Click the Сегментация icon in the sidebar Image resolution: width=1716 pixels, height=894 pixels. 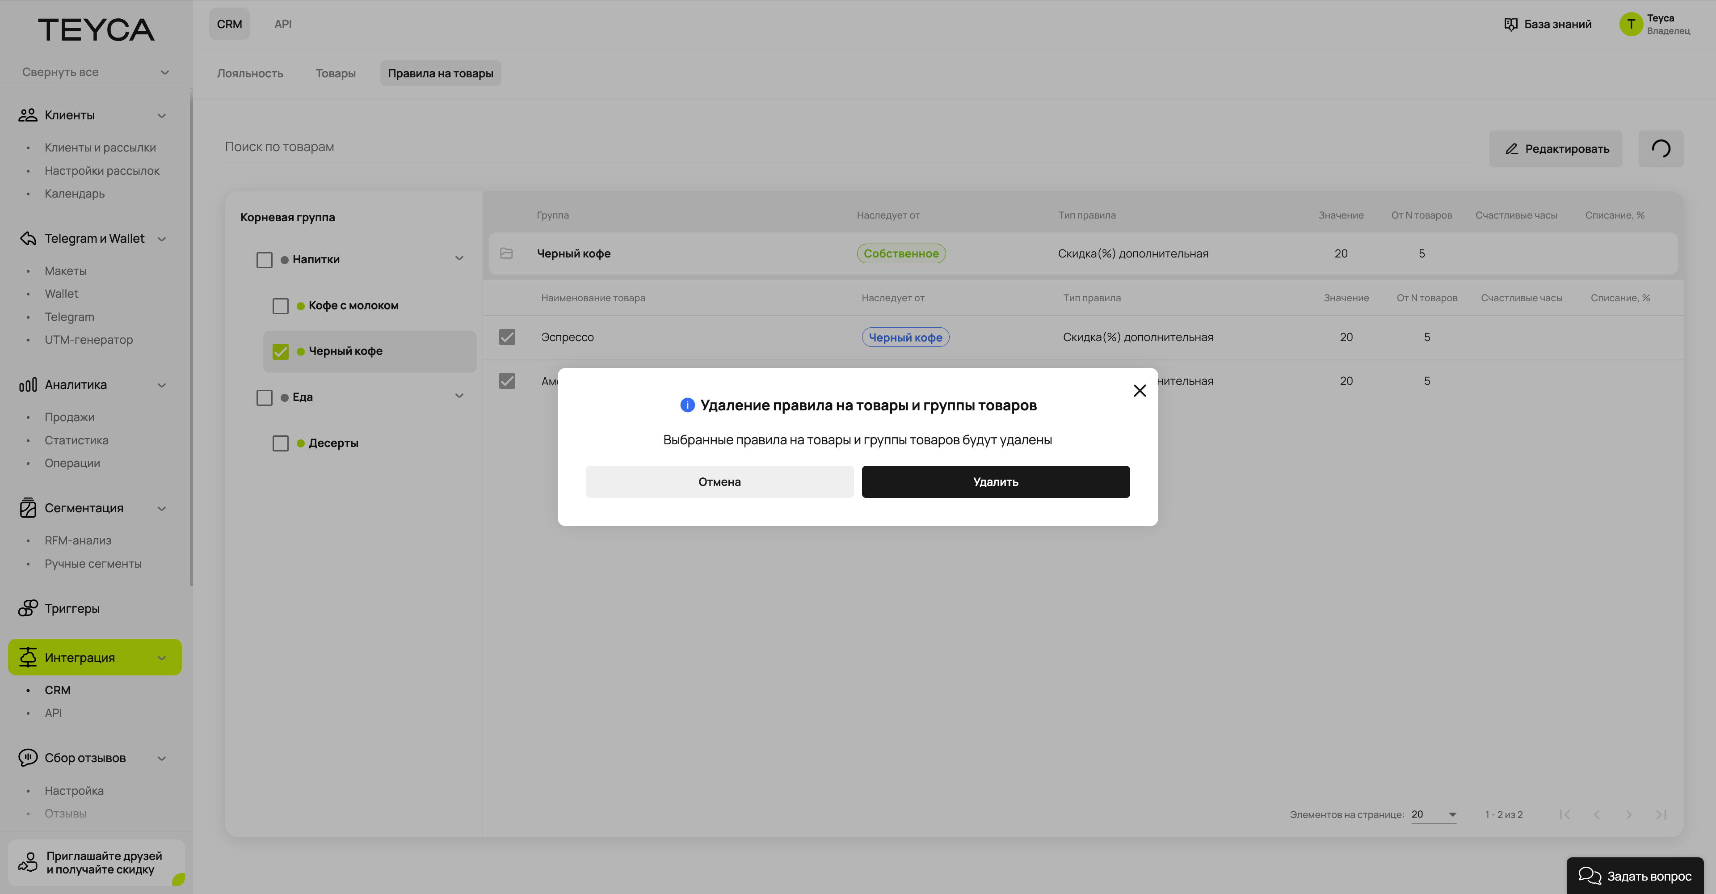(x=27, y=508)
